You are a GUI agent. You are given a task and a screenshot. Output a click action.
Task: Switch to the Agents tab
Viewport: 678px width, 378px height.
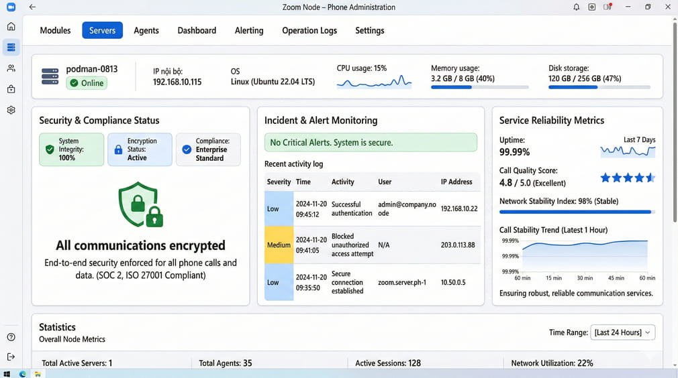[146, 30]
